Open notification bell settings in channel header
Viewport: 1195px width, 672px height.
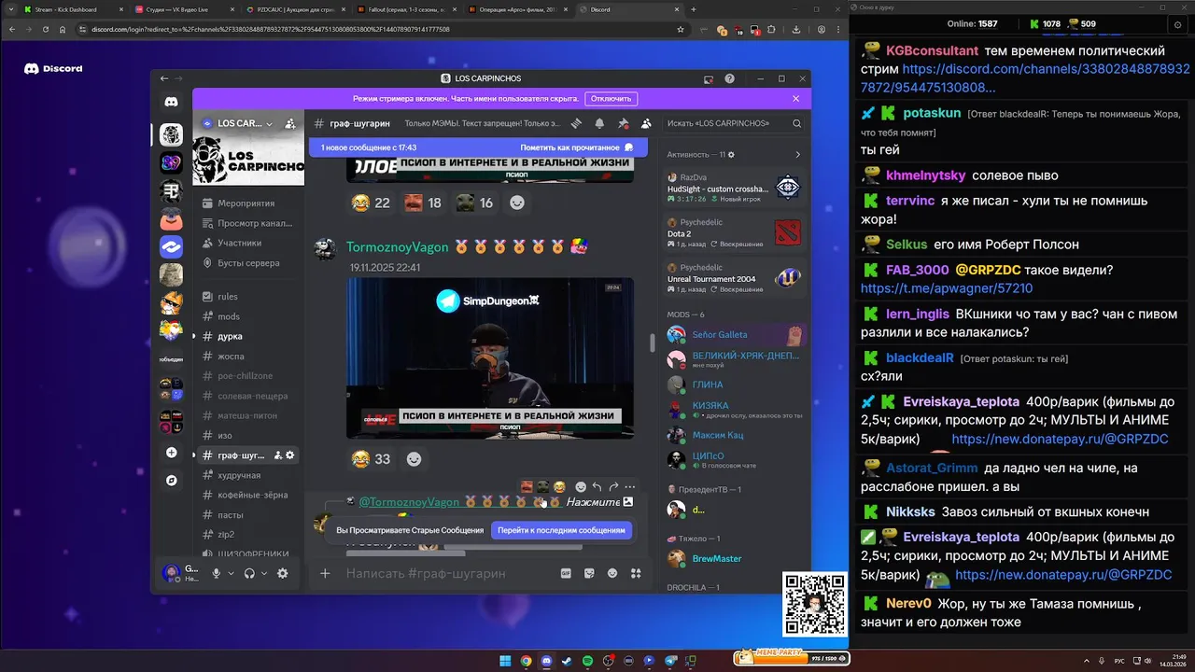coord(599,123)
